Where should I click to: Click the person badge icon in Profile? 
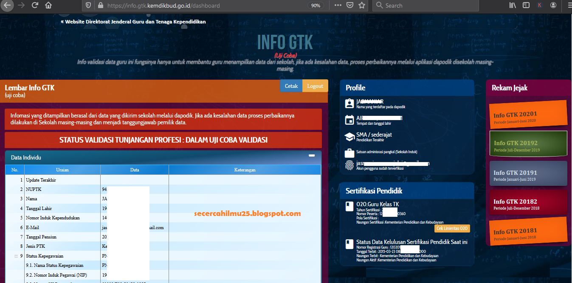pos(349,103)
